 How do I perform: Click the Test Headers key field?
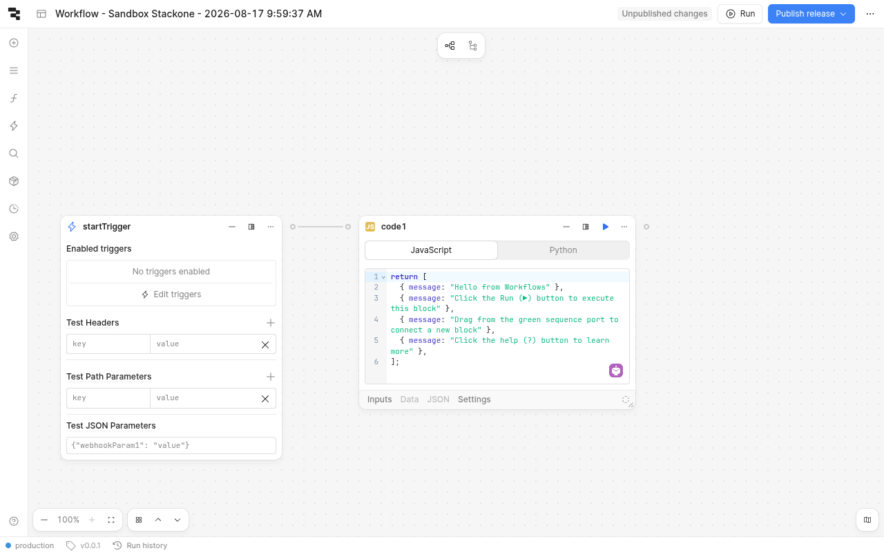(108, 344)
